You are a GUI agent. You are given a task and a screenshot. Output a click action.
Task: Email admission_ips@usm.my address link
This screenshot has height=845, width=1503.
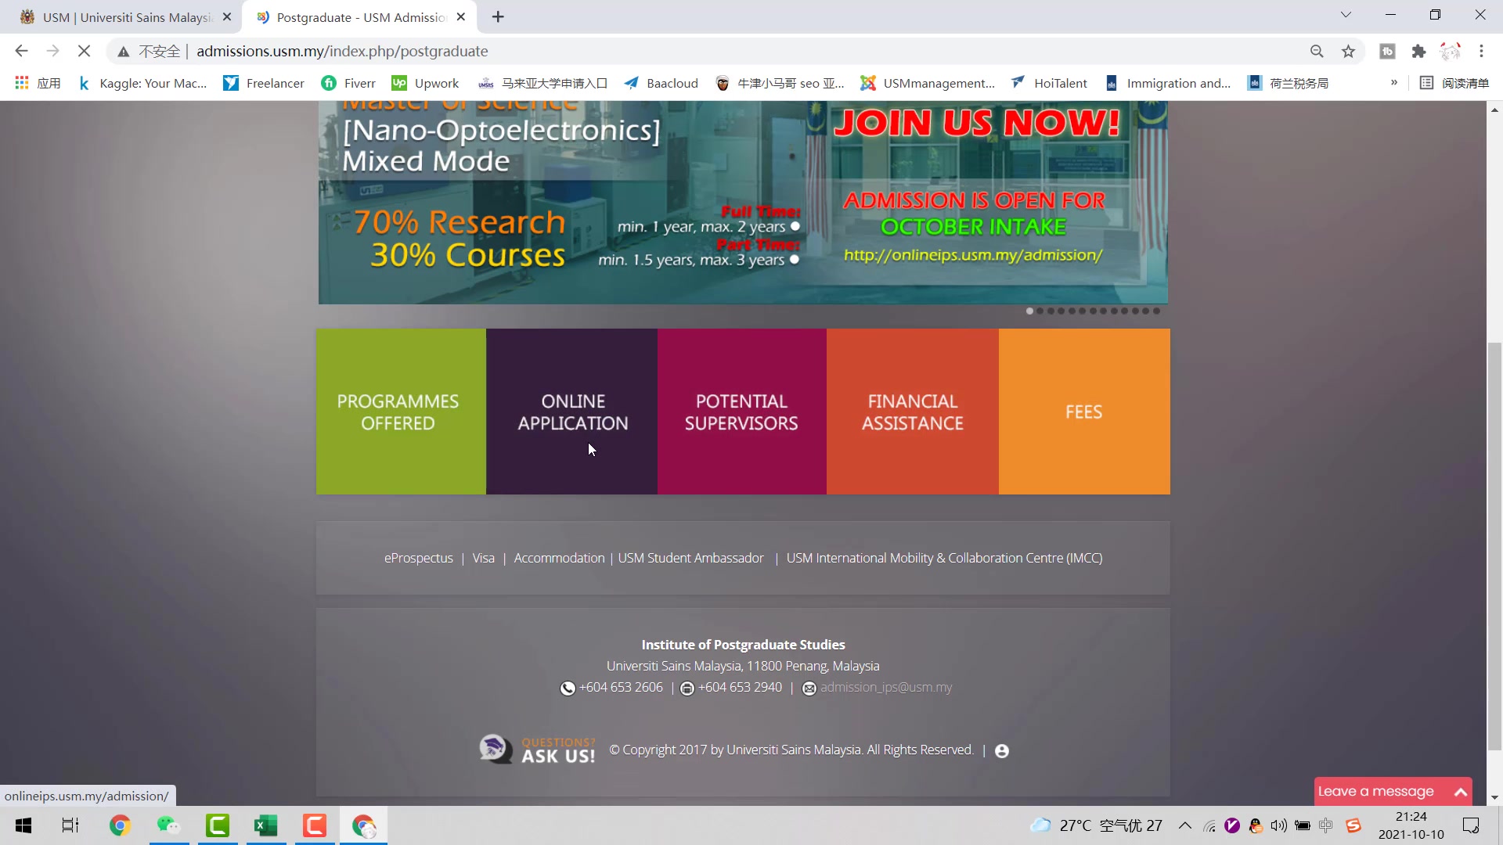click(x=886, y=687)
